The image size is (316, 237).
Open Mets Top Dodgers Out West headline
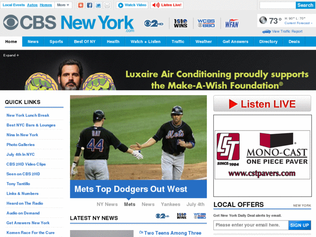coord(130,189)
